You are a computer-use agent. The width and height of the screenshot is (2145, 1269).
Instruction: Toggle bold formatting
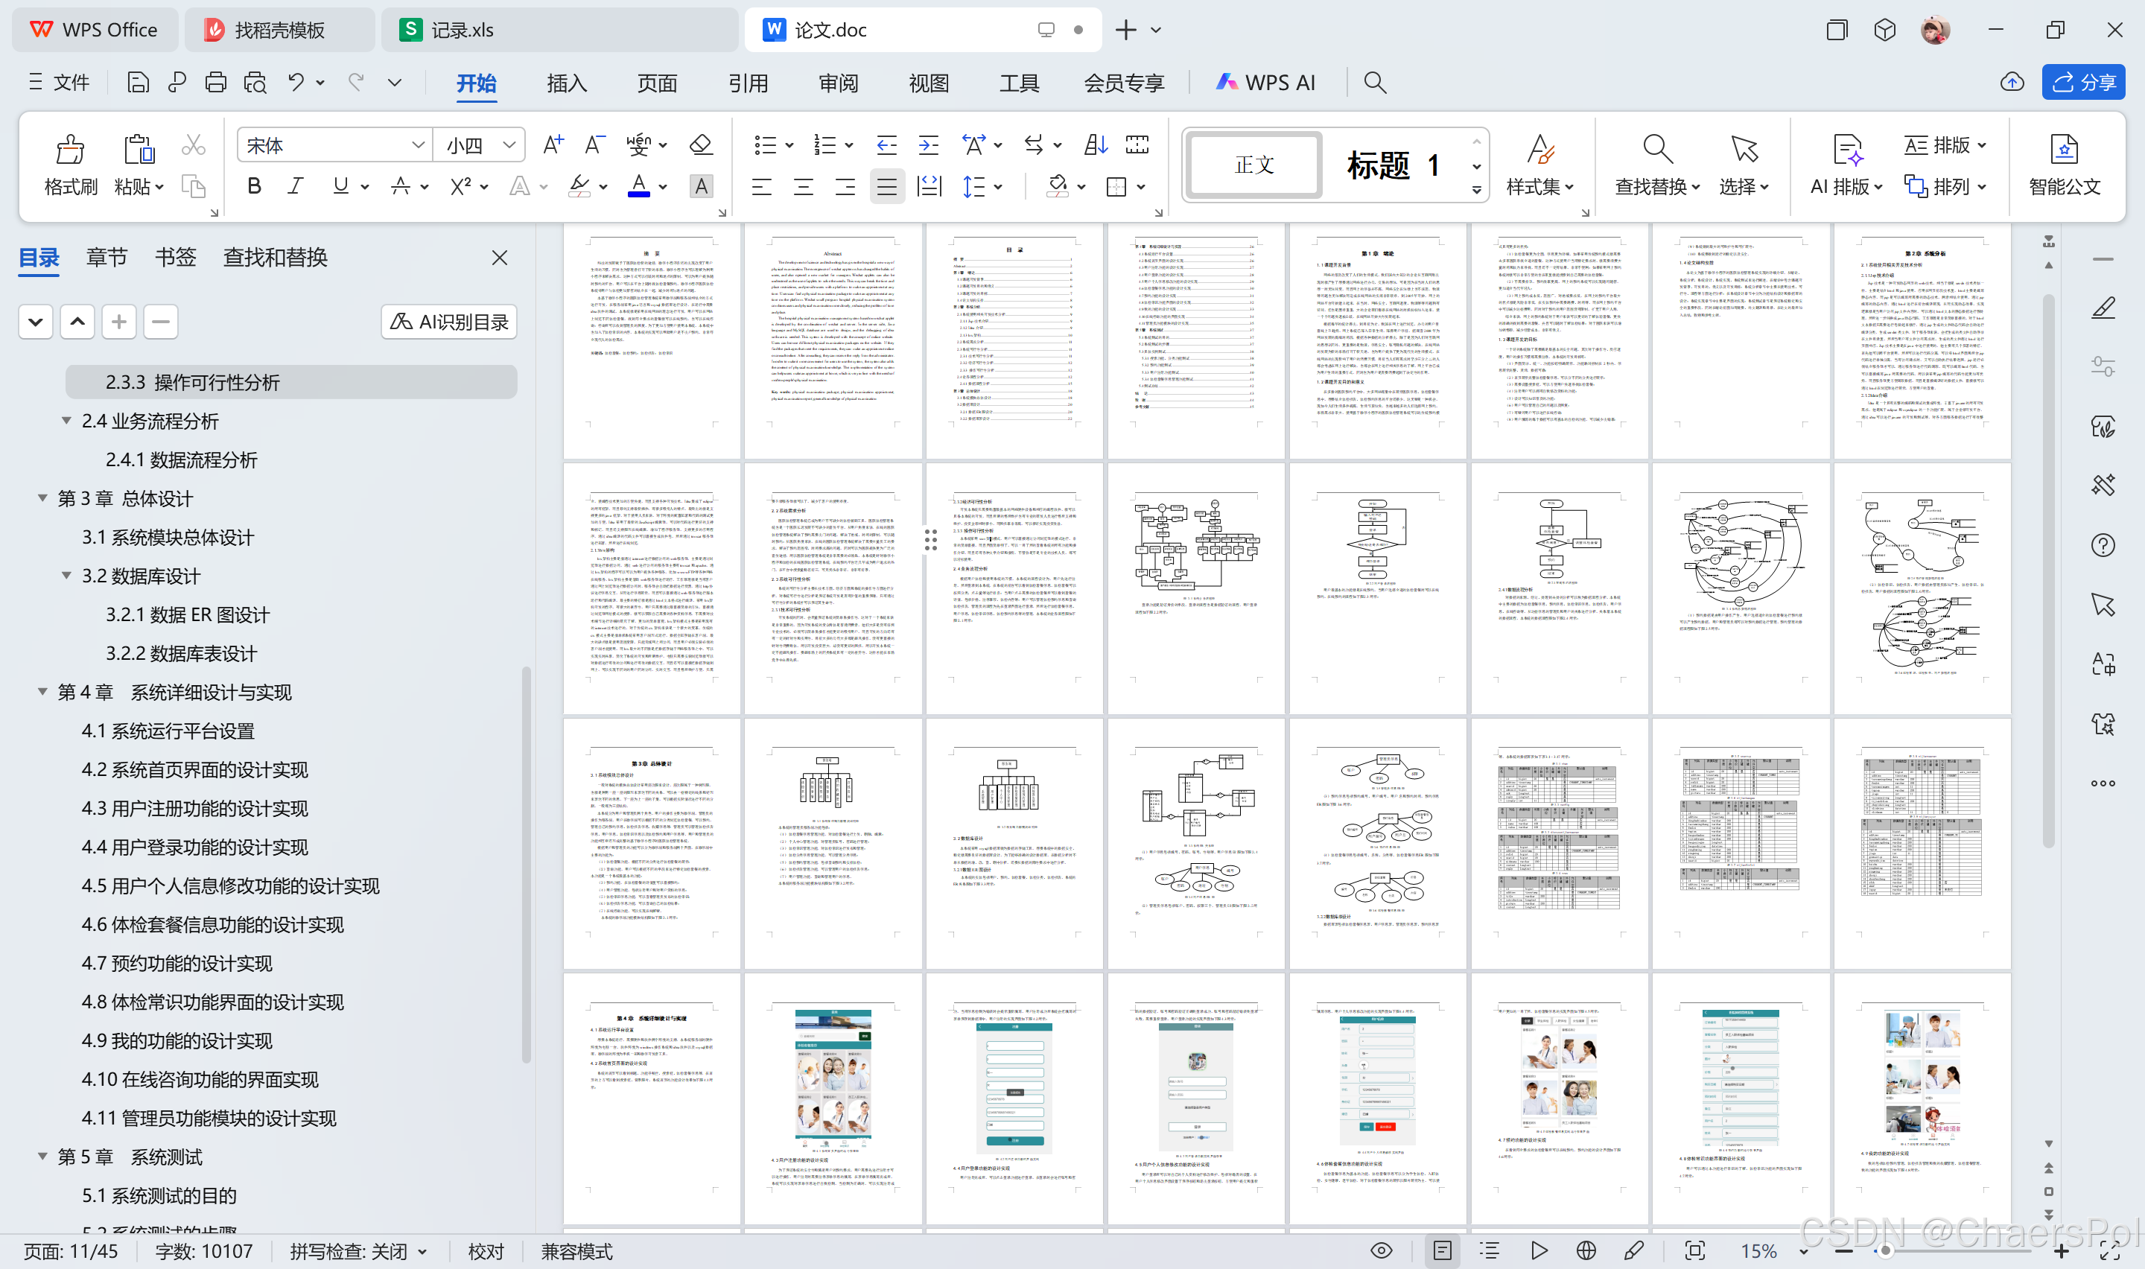click(254, 186)
